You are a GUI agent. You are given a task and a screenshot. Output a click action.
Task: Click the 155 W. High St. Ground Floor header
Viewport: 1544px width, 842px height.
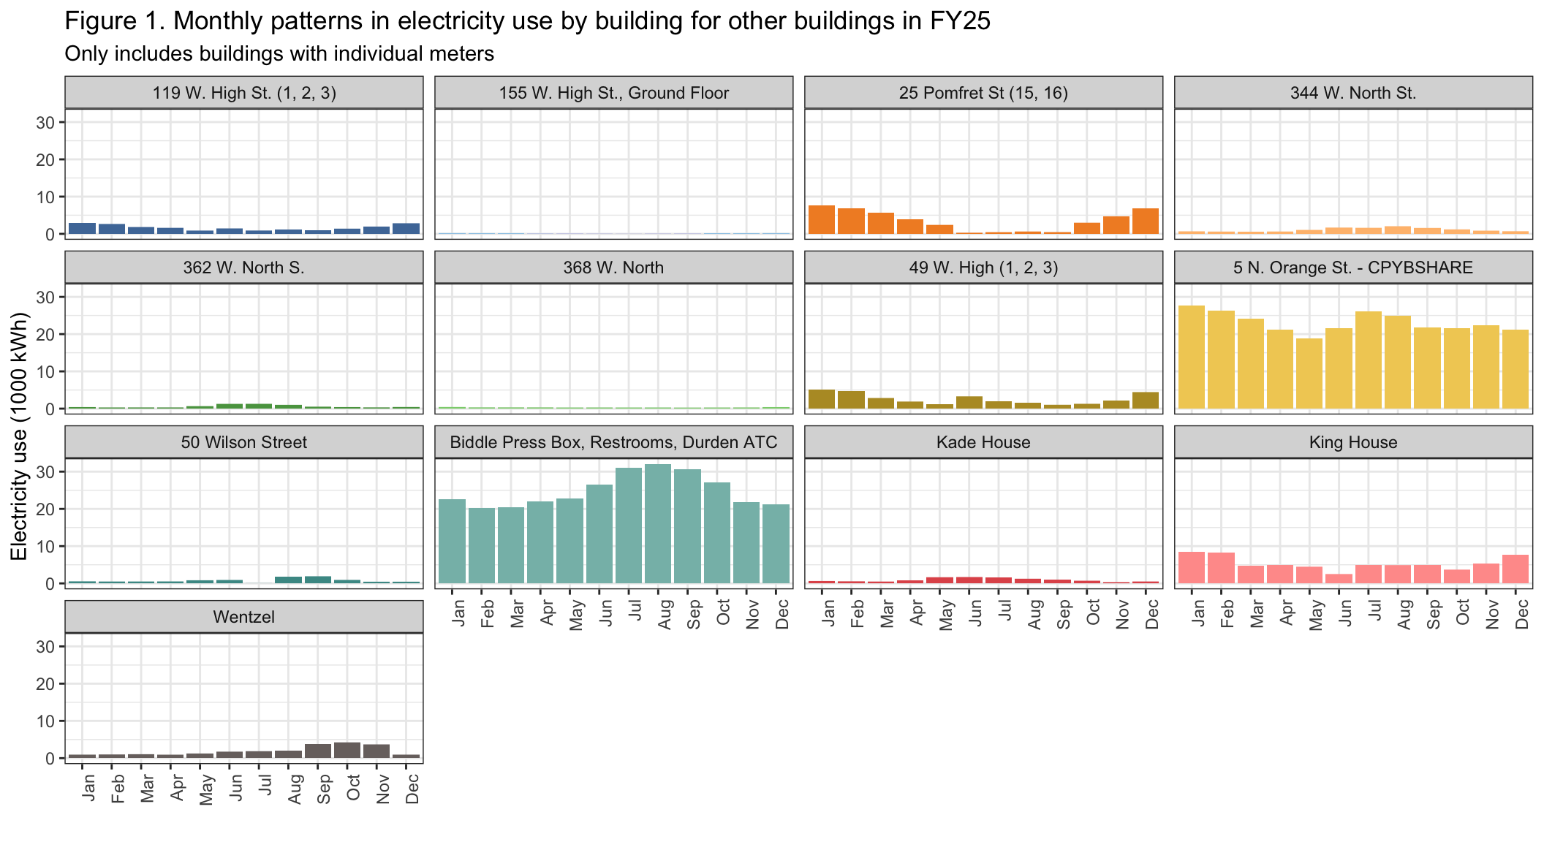point(613,93)
